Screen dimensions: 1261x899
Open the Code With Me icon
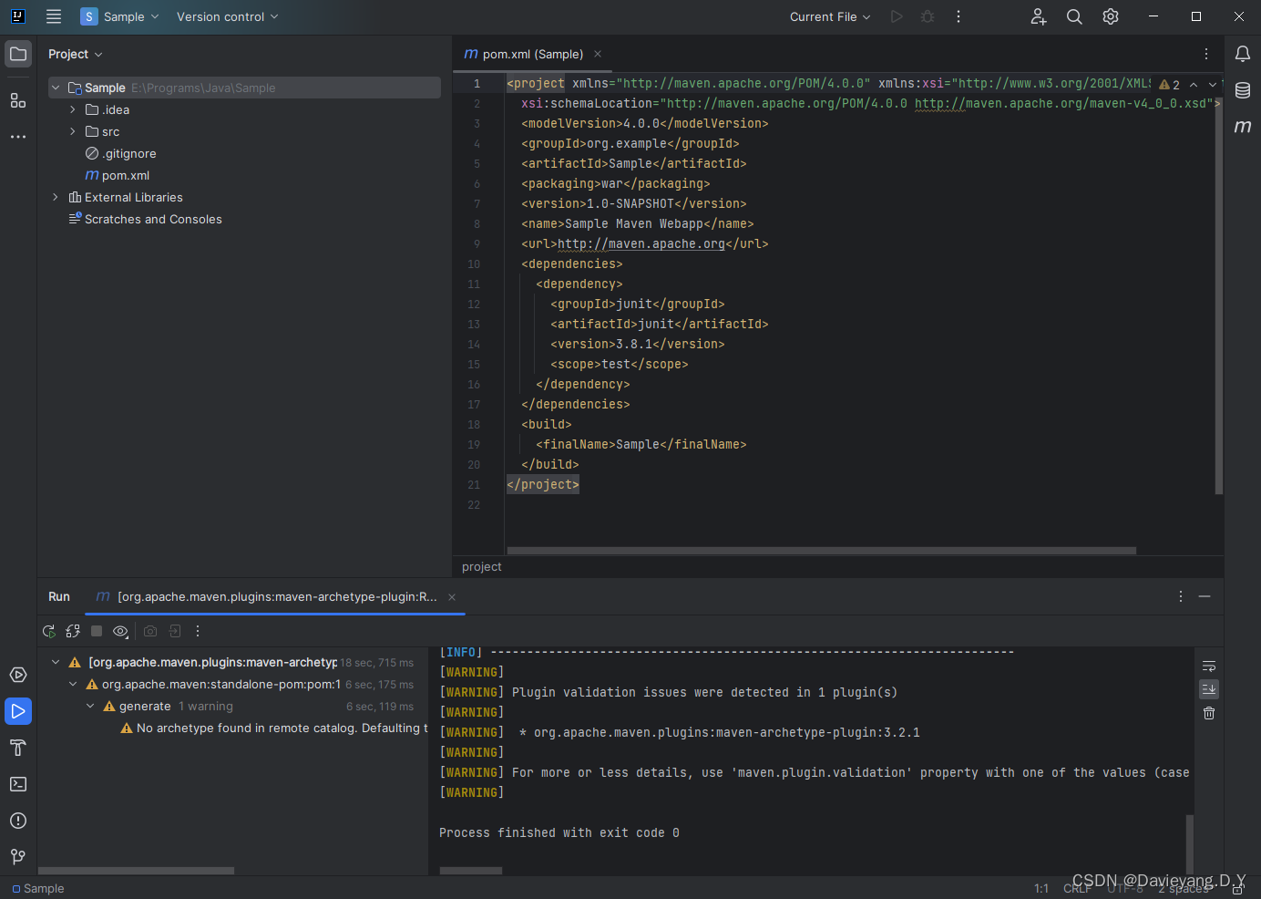pyautogui.click(x=1039, y=16)
